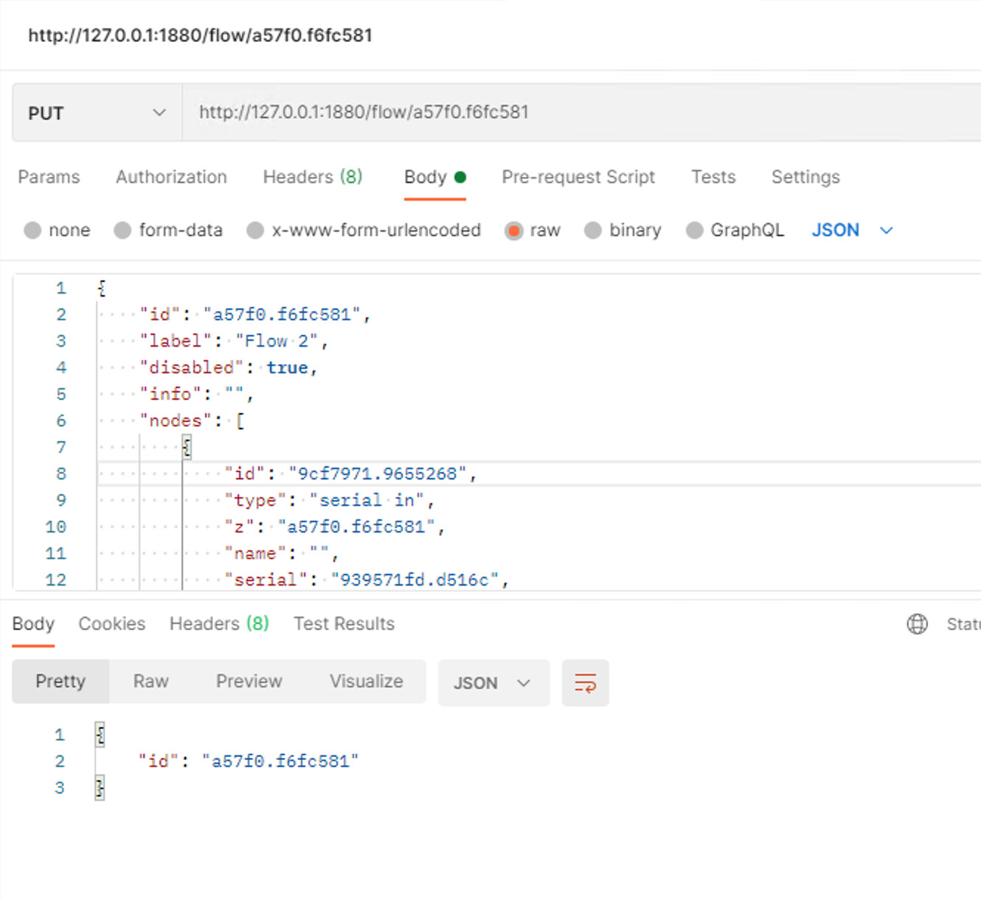Select the Pretty response view
The image size is (981, 900).
pos(60,682)
